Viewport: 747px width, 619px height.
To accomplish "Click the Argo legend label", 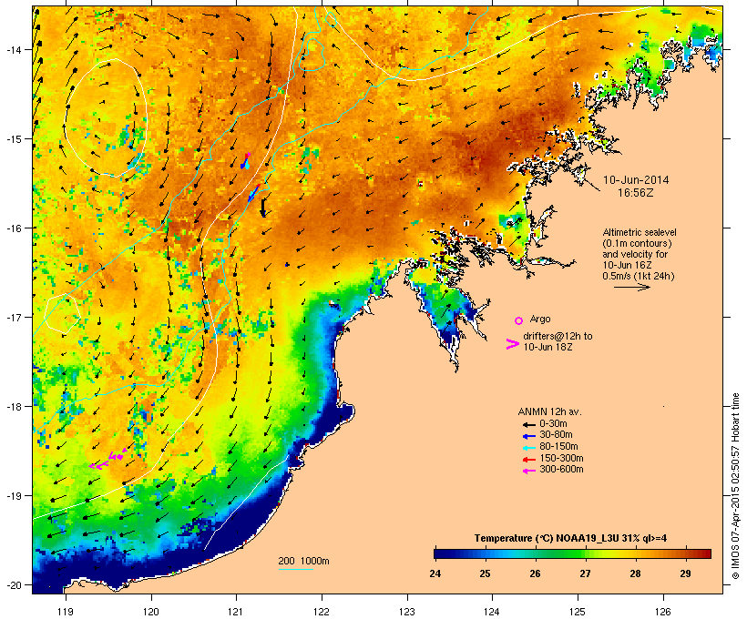I will (540, 319).
